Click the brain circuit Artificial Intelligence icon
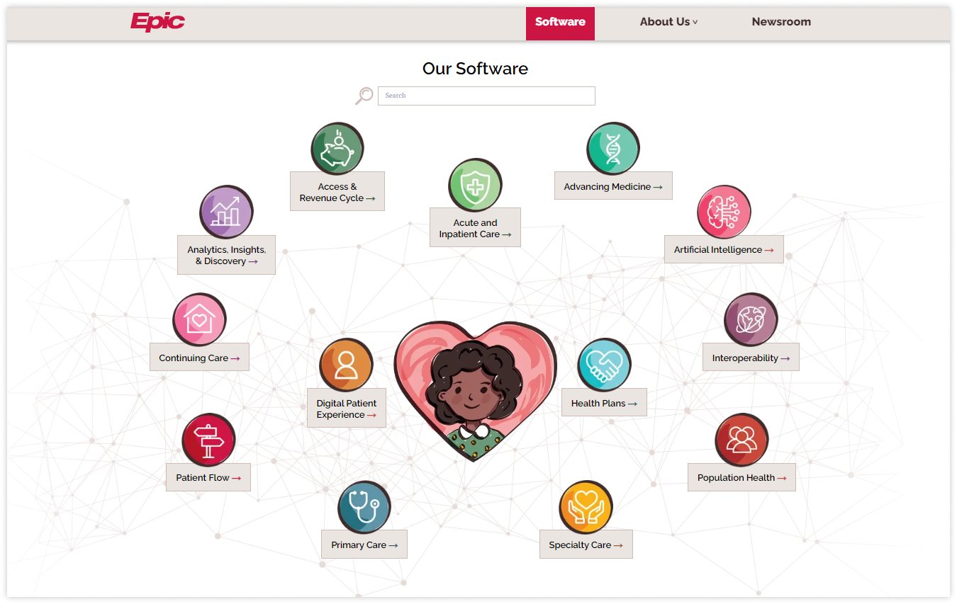The height and width of the screenshot is (604, 957). click(x=724, y=212)
